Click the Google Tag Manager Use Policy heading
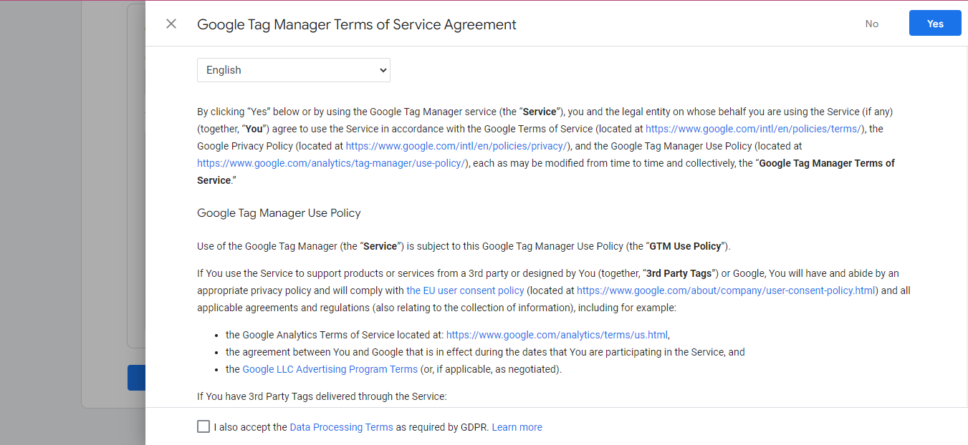 (x=279, y=213)
